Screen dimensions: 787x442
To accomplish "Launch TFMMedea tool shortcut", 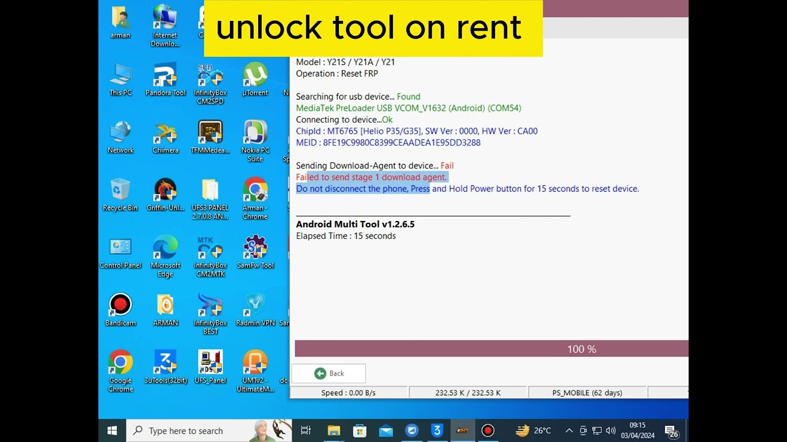I will 210,138.
